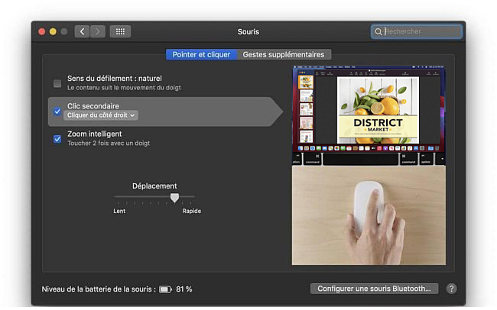Select the 'Pointer et cliquer' tab
497x310 pixels.
(x=201, y=54)
